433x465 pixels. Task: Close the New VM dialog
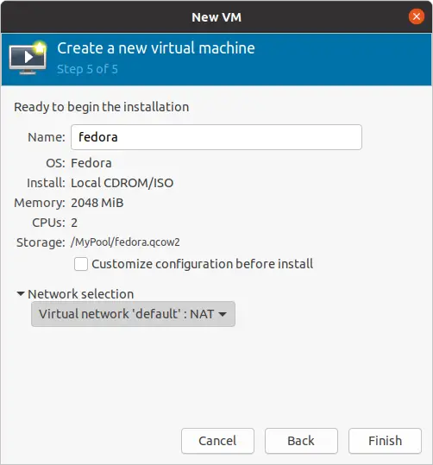pyautogui.click(x=417, y=16)
